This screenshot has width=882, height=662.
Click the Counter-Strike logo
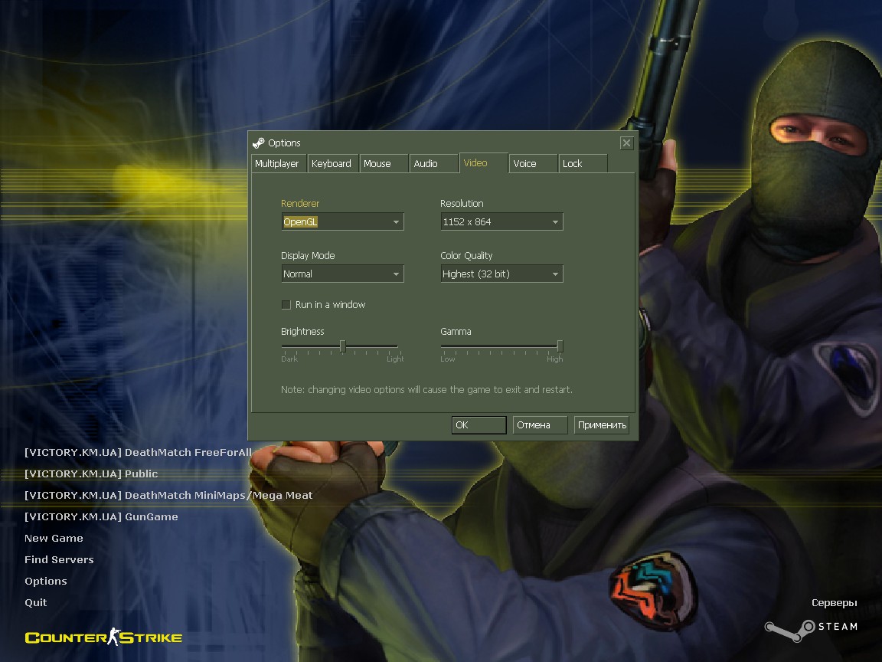103,637
